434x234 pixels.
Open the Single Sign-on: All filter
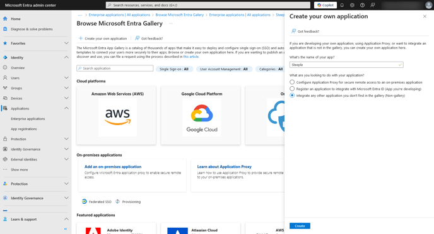tap(174, 69)
